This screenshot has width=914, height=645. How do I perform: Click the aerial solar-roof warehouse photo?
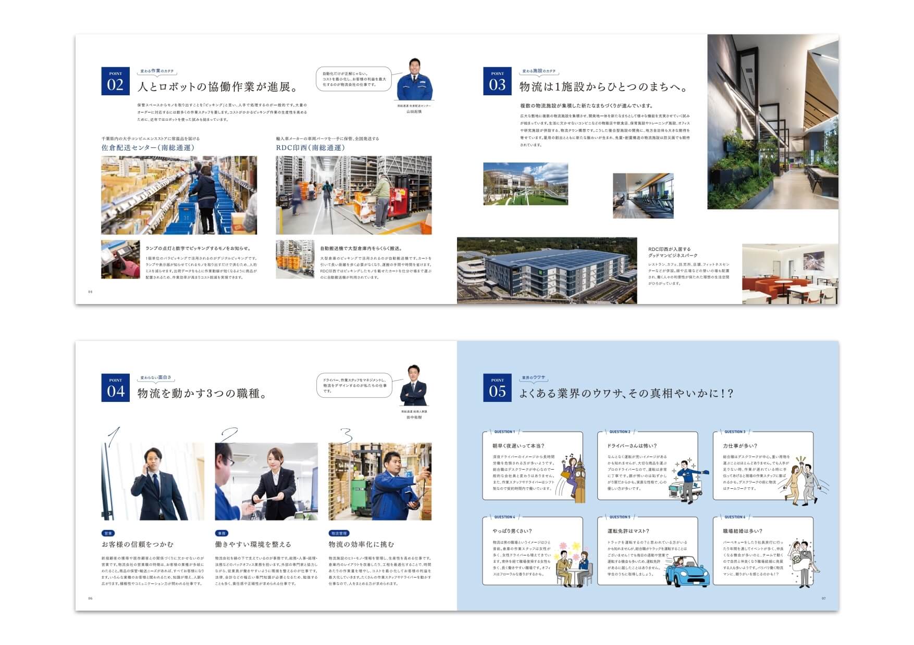(x=547, y=271)
